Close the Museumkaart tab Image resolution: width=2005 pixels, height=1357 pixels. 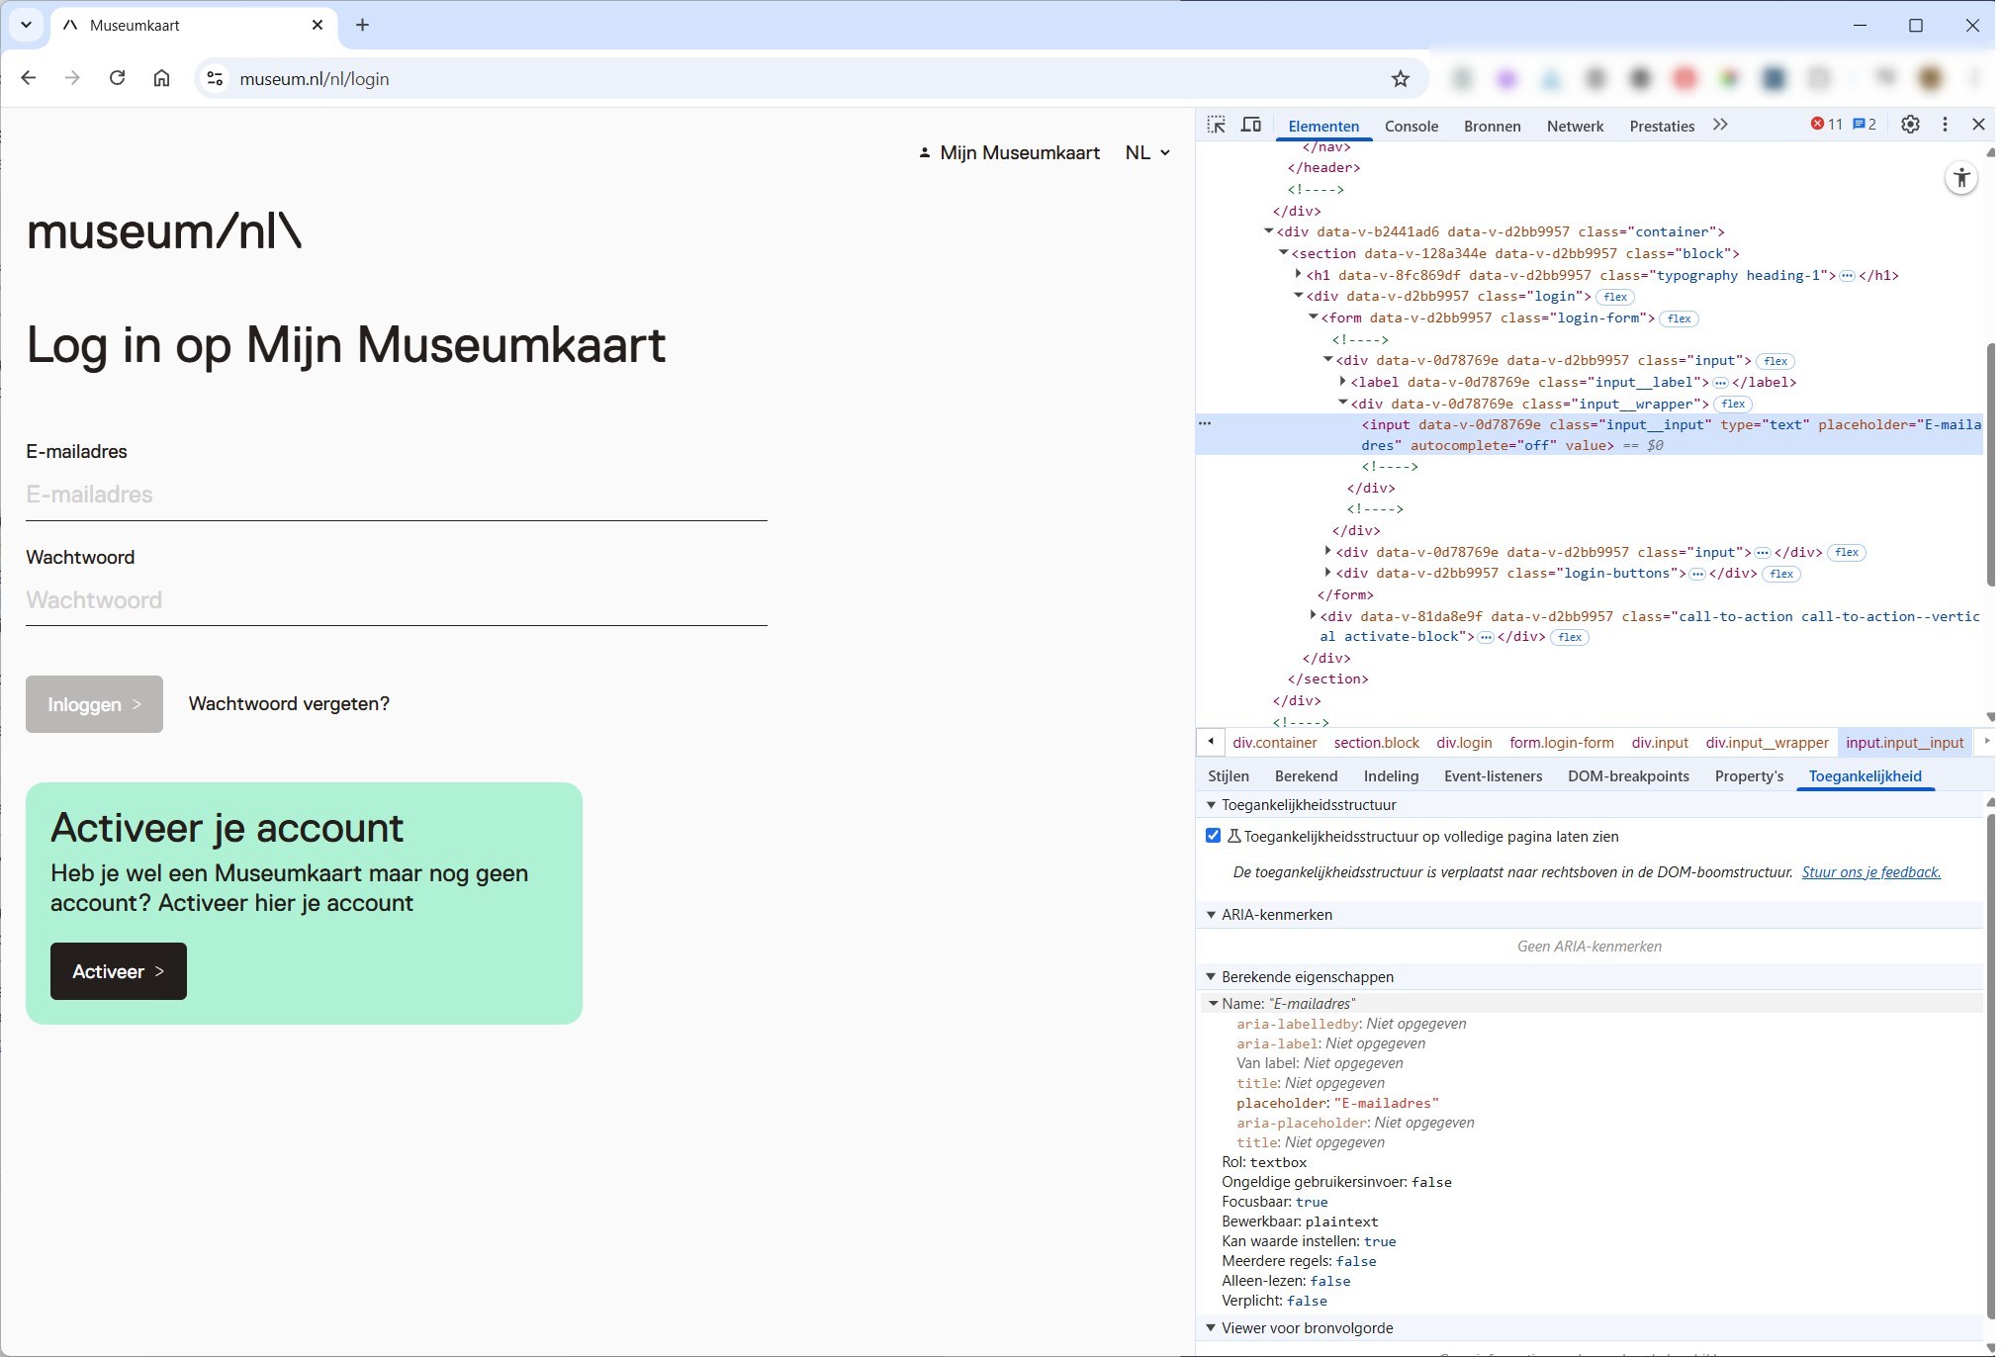318,25
